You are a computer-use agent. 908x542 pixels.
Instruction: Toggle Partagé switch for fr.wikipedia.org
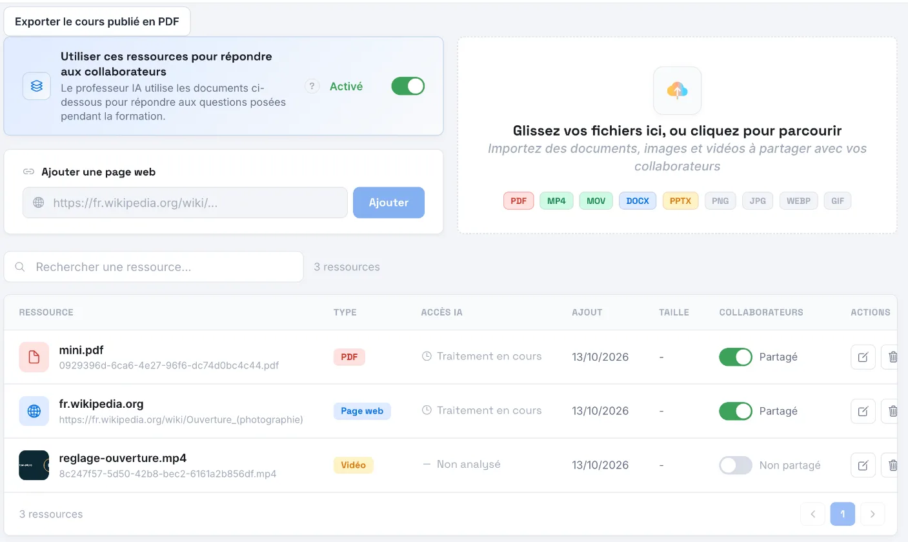[736, 411]
